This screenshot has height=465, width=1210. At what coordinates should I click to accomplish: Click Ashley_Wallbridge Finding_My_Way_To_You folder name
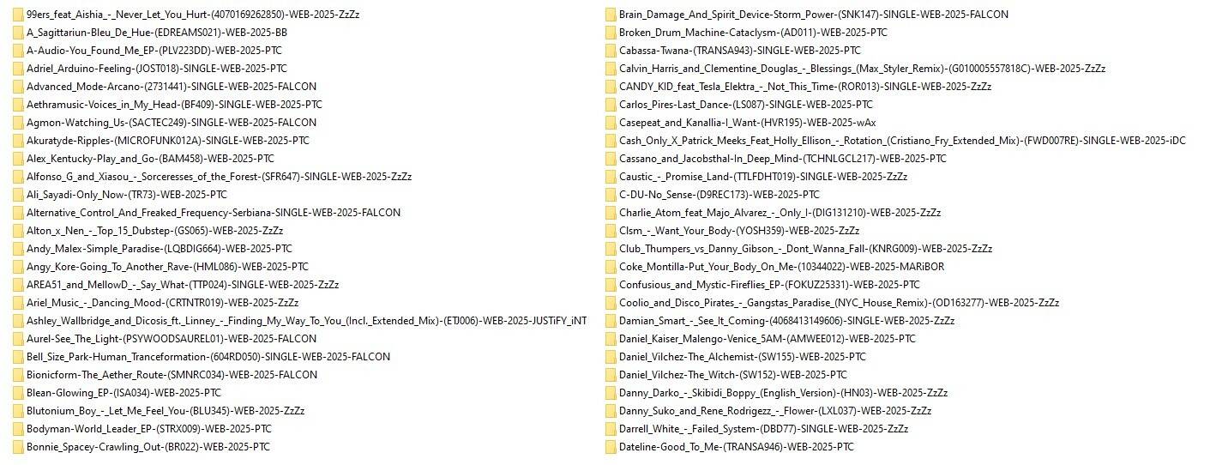coord(307,321)
